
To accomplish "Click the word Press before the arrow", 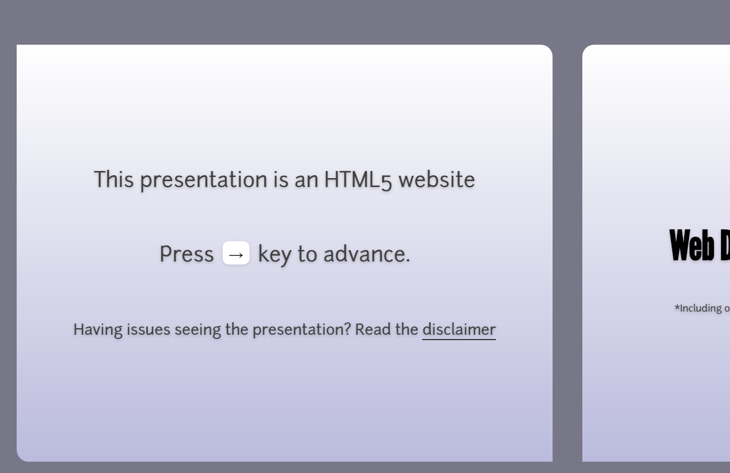I will (186, 254).
